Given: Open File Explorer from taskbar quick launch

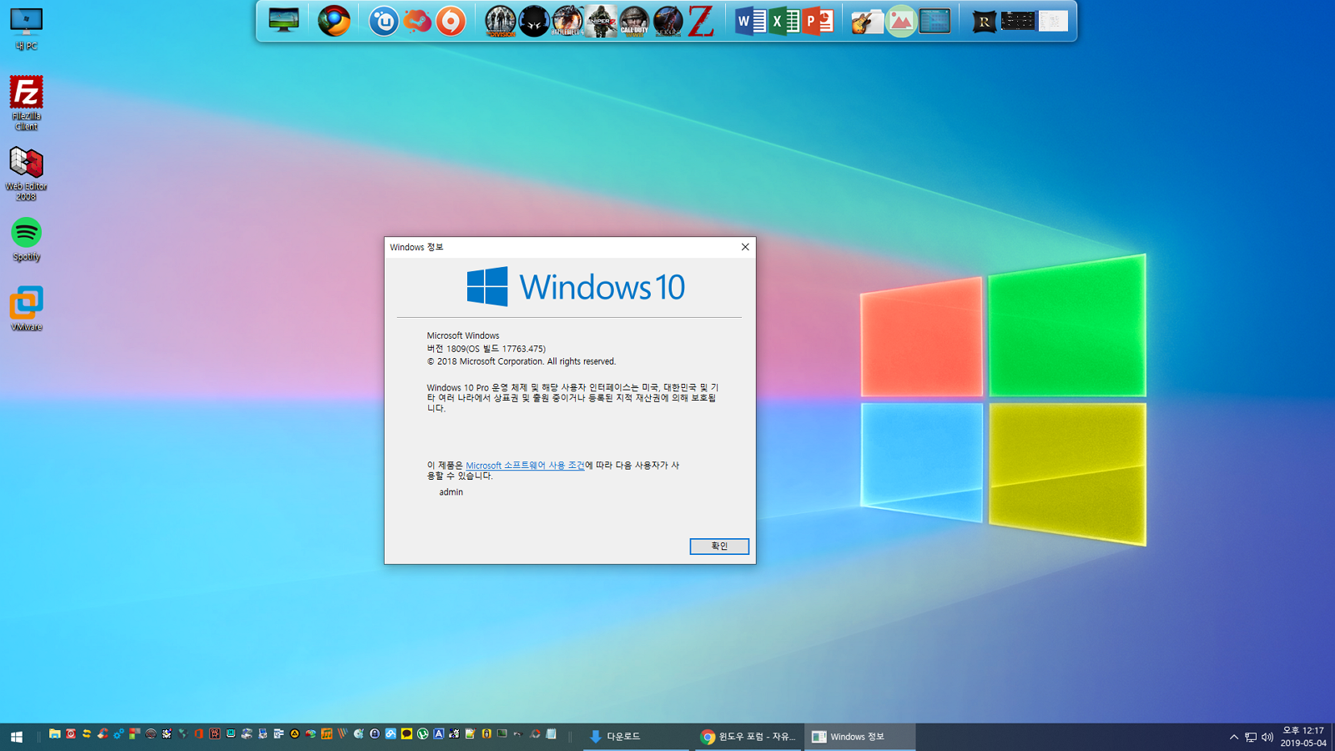Looking at the screenshot, I should click(x=54, y=734).
